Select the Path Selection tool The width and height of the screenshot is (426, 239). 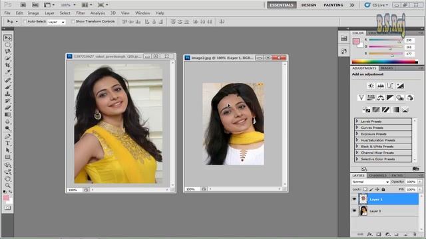[x=7, y=150]
